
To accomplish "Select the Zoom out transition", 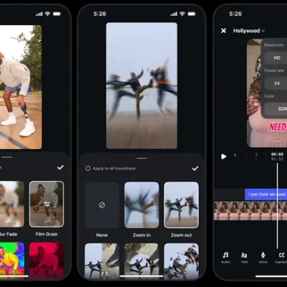I will coord(182,205).
